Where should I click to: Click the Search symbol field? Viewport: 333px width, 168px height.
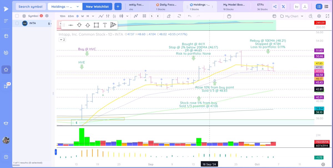[31, 6]
